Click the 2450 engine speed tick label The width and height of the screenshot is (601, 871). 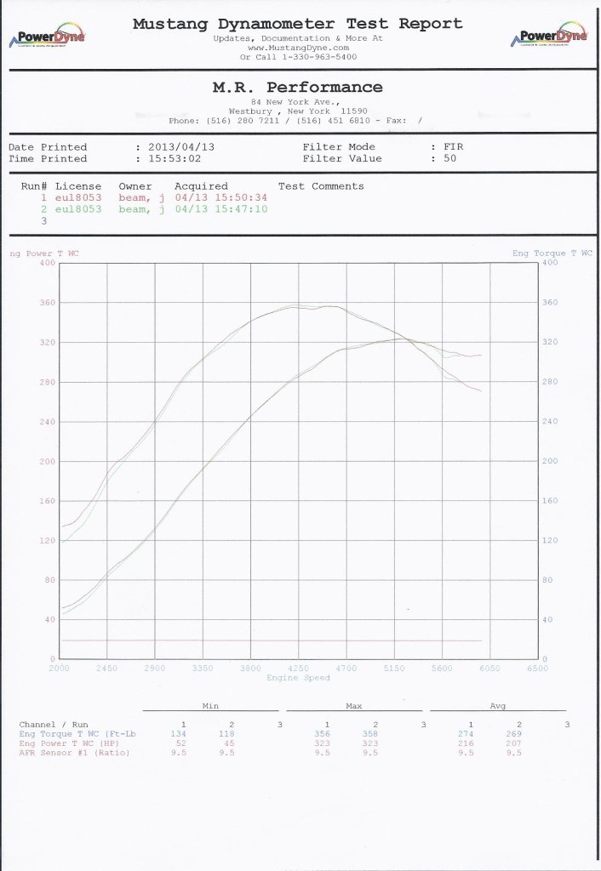point(106,669)
